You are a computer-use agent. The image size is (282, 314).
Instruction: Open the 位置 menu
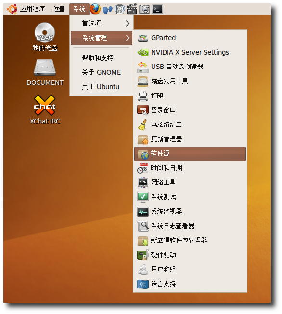(x=59, y=9)
